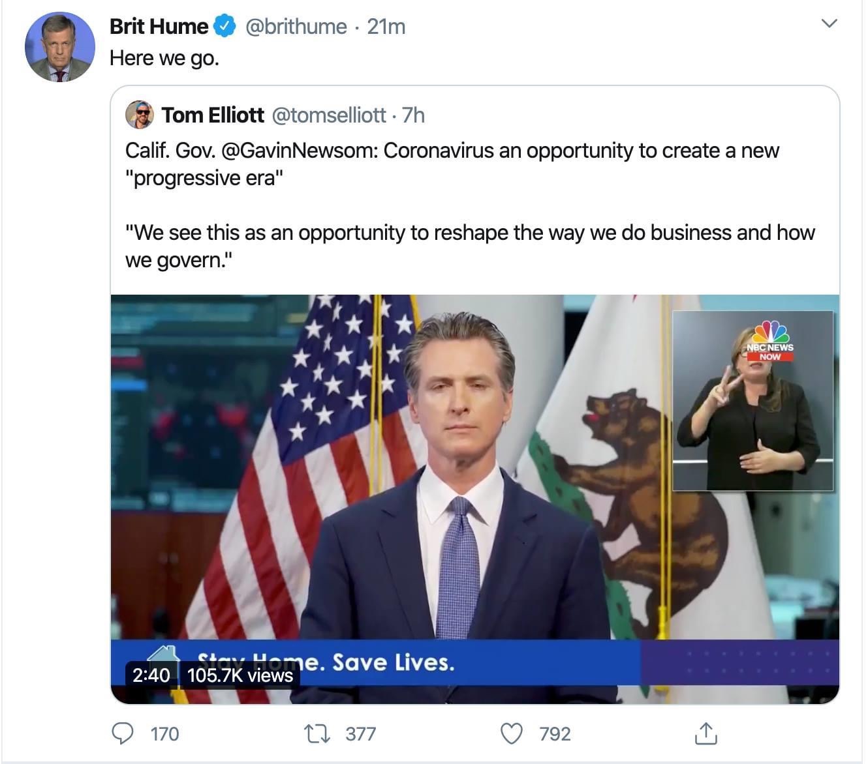Click the "Here we go." tweet text
Screen dimensions: 868x764
(x=164, y=58)
